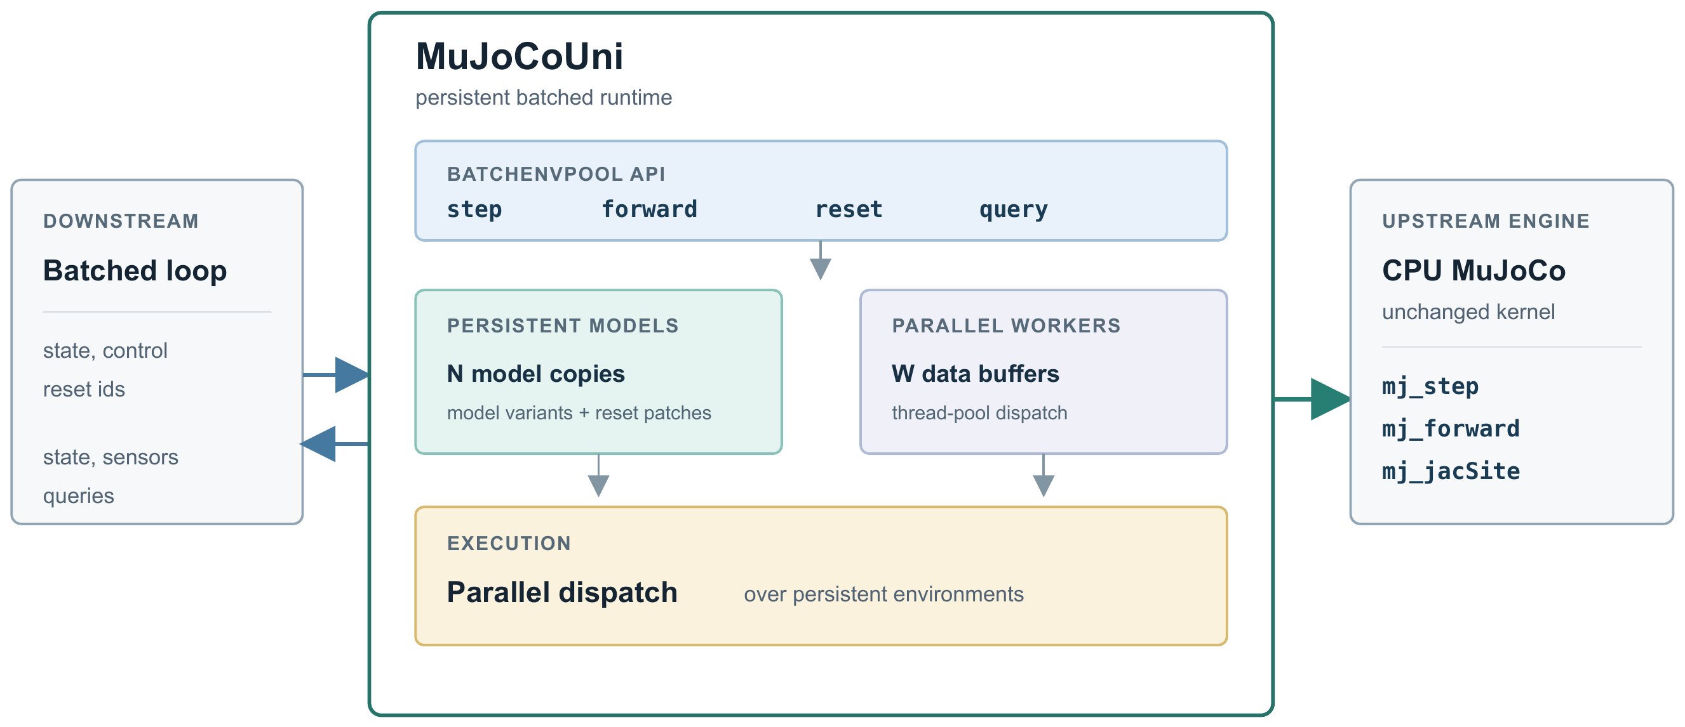Click the mj_jacSite function label
Image resolution: width=1685 pixels, height=727 pixels.
1451,471
